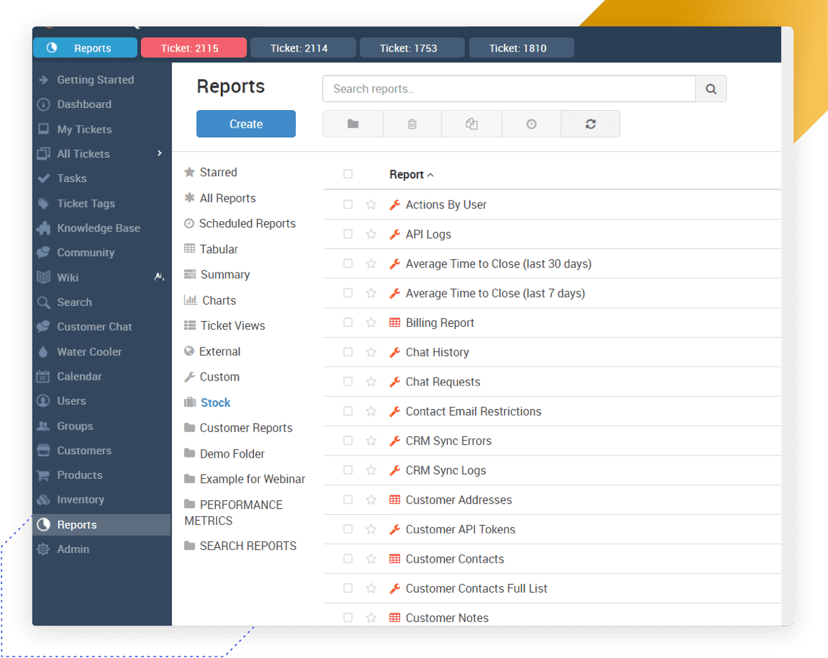Click the folder icon in reports toolbar
Image resolution: width=828 pixels, height=658 pixels.
pos(353,124)
